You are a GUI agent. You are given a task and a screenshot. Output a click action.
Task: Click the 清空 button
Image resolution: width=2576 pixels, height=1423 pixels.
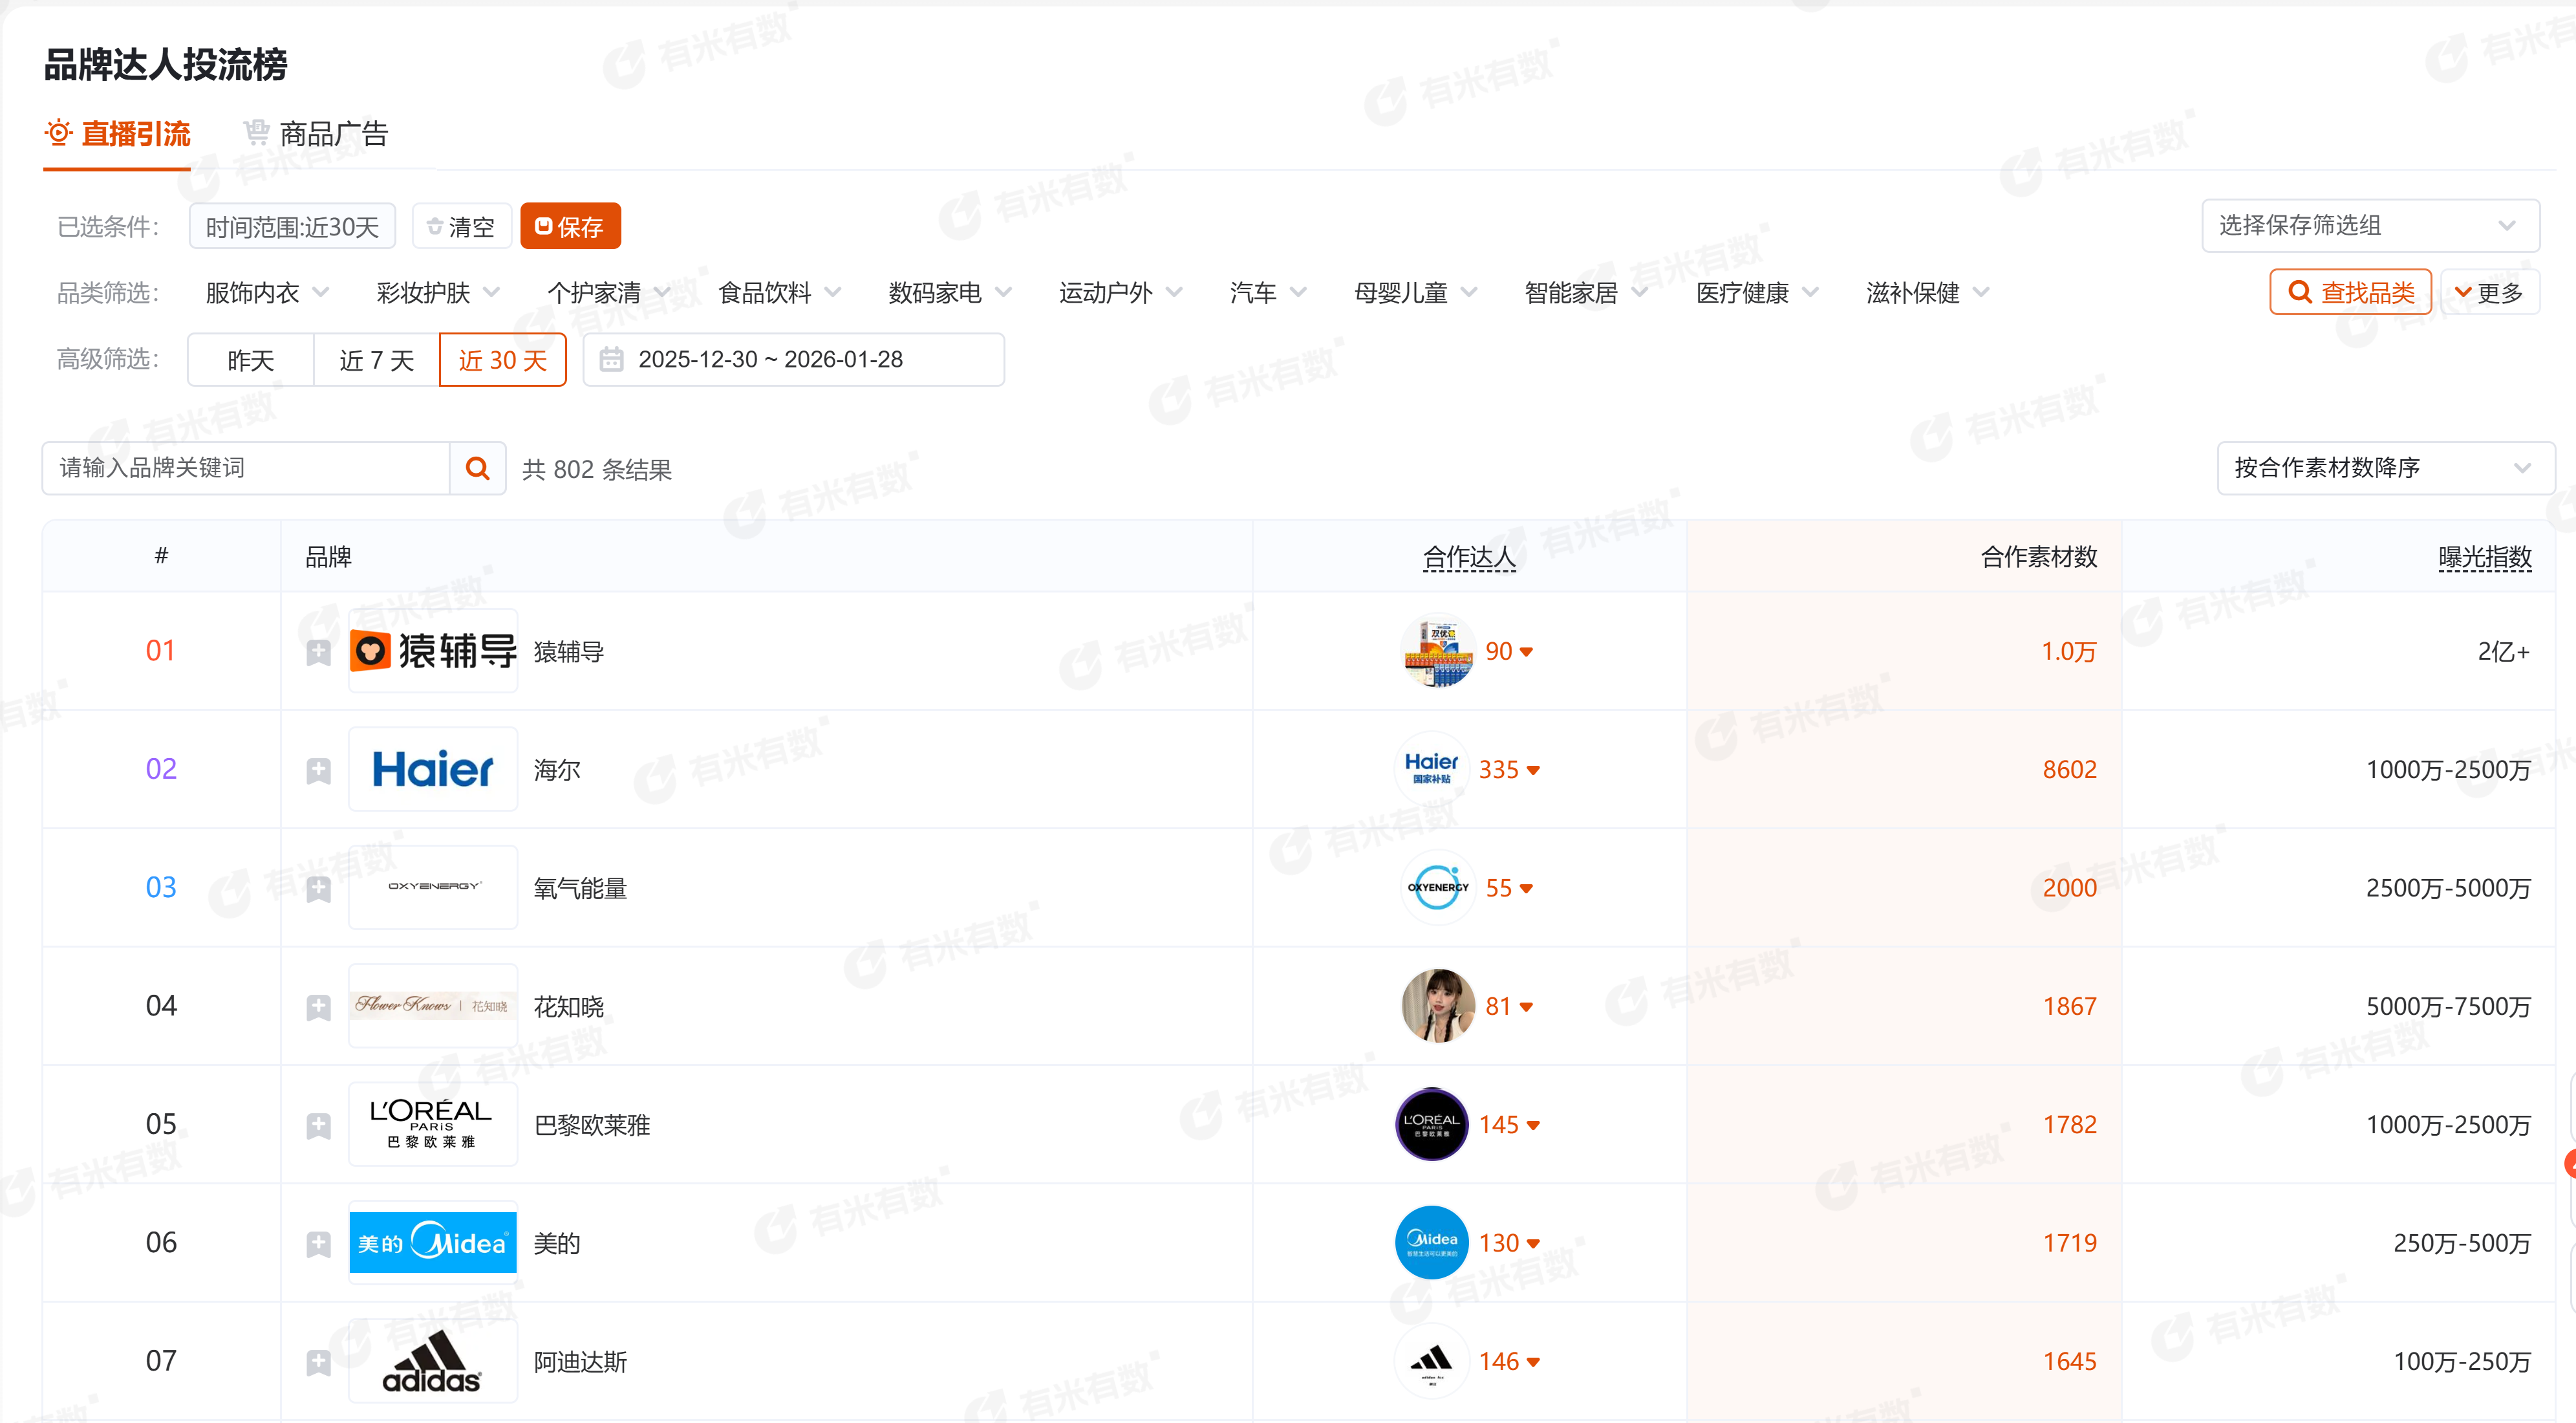pos(461,226)
